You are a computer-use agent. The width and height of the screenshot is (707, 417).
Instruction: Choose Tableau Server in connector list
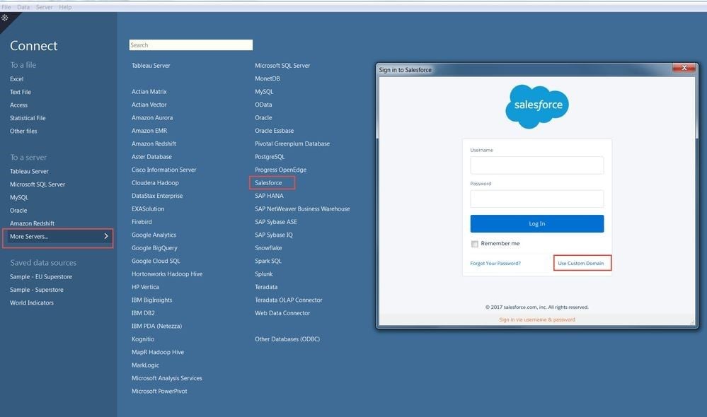[151, 65]
